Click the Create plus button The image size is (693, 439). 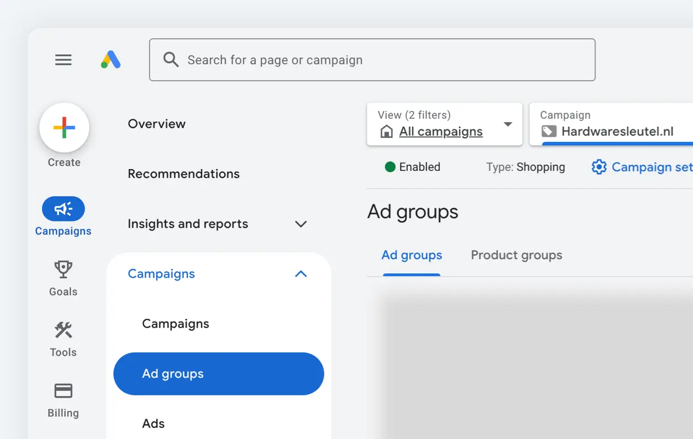coord(64,127)
